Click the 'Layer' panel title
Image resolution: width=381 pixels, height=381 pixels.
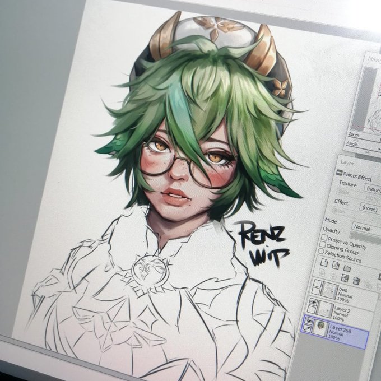[x=347, y=162]
